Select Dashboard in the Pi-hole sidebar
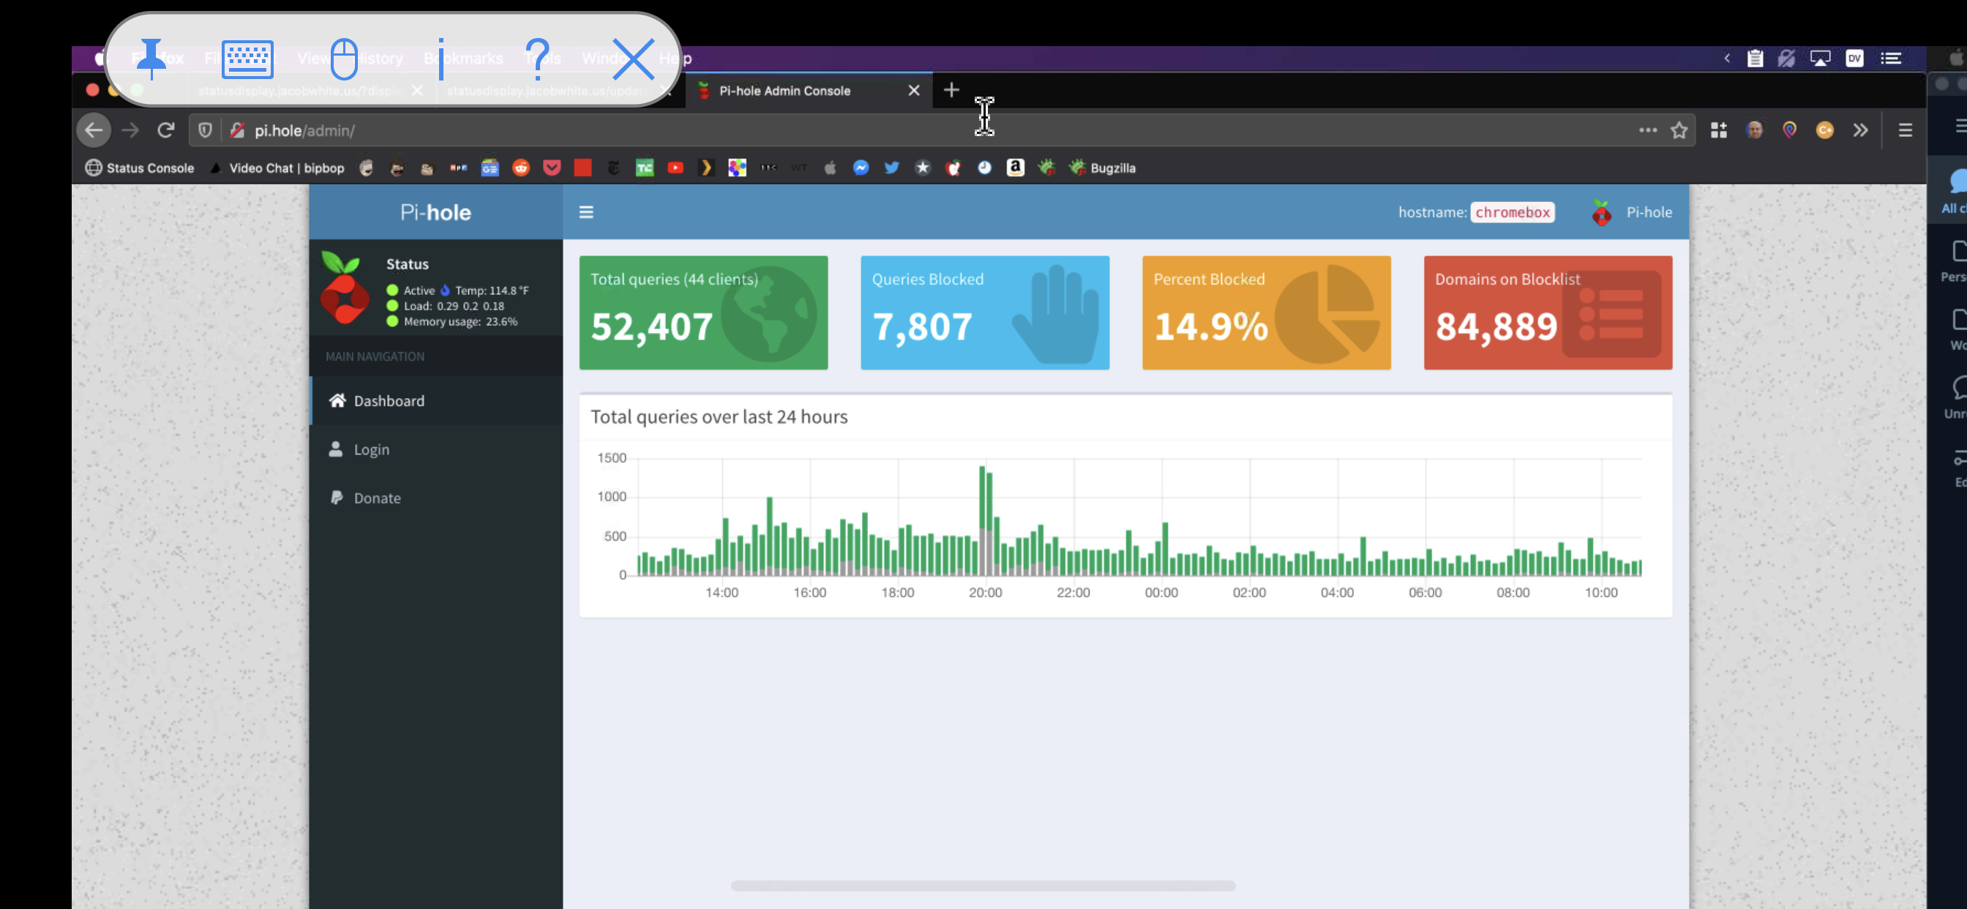 [389, 400]
